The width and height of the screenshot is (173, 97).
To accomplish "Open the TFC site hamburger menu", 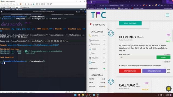I will 168,15.
